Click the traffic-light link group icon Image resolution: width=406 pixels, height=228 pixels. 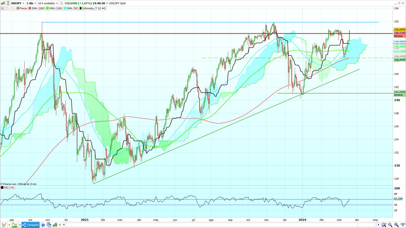tap(8, 3)
